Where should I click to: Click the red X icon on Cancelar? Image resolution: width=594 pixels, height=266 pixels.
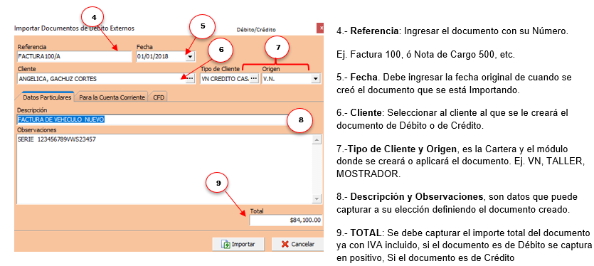click(285, 244)
